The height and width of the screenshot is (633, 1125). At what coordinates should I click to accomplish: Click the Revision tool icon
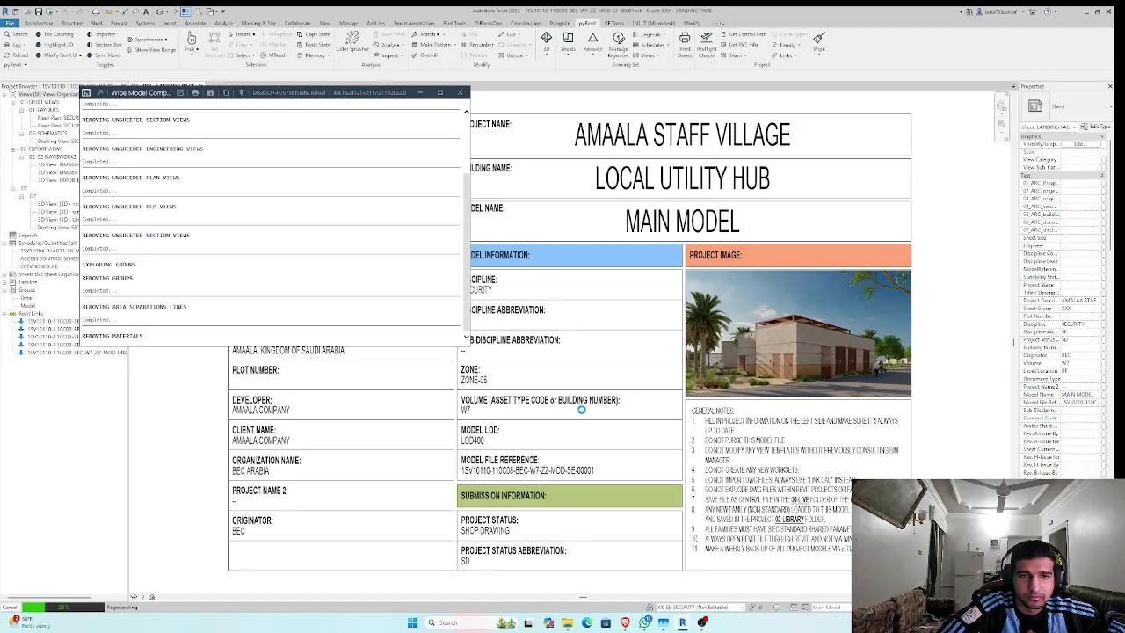point(592,41)
